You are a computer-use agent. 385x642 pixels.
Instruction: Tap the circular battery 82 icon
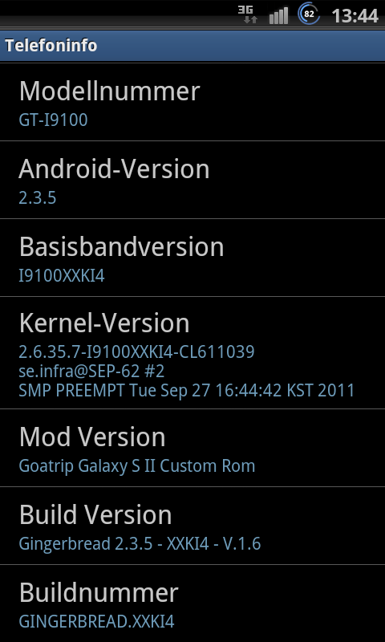click(309, 14)
